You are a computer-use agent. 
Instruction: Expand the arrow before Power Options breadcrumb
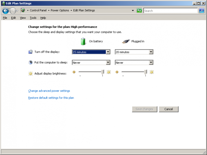[x=49, y=10]
